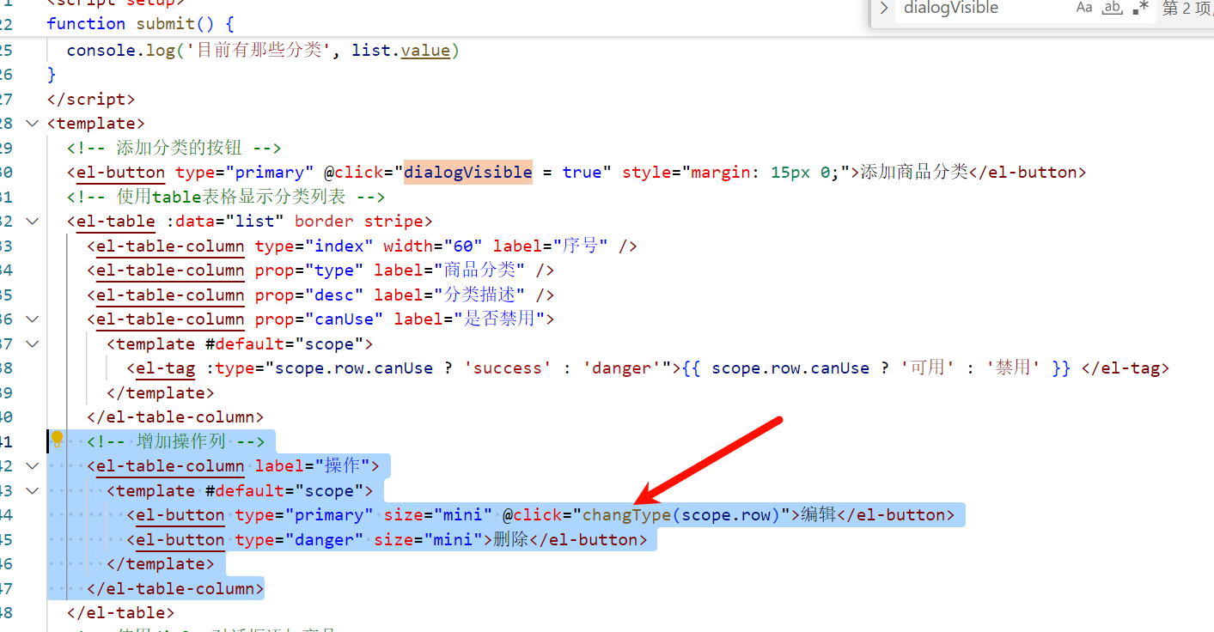The image size is (1214, 632).
Task: Toggle Match Case in find widget
Action: point(1084,8)
